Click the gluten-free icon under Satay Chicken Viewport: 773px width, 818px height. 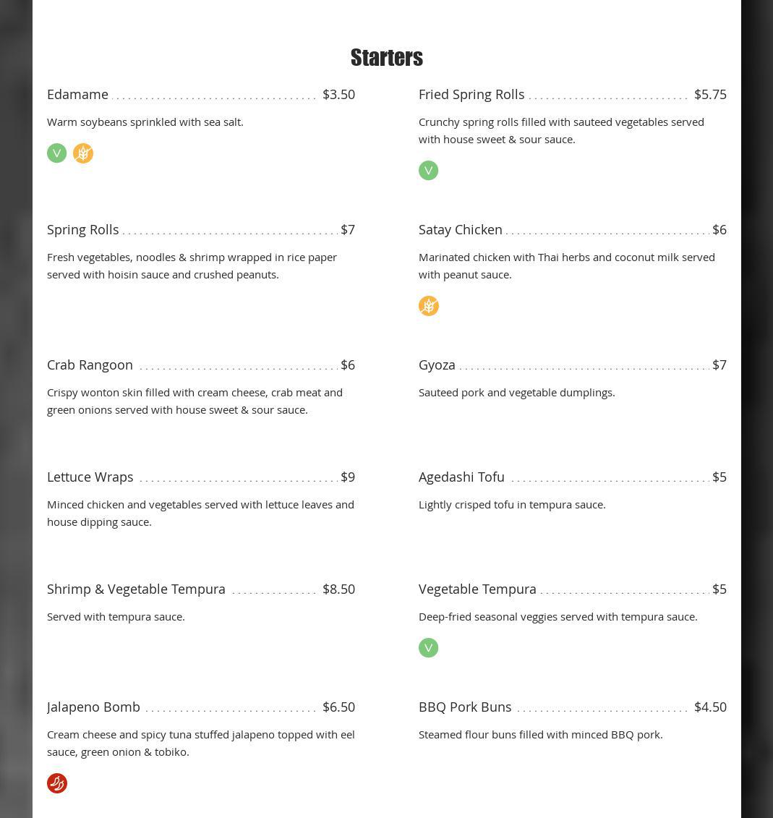pyautogui.click(x=429, y=306)
